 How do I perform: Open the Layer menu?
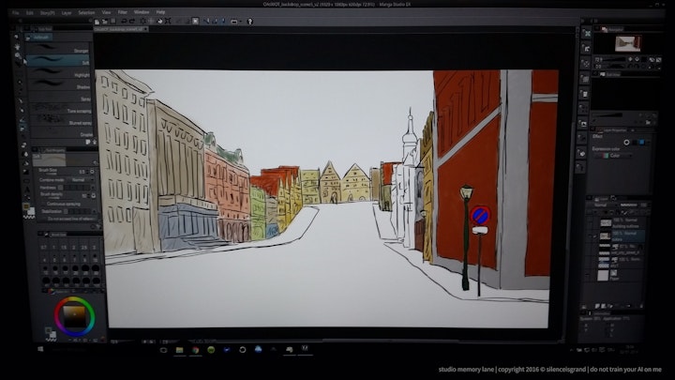tap(66, 13)
